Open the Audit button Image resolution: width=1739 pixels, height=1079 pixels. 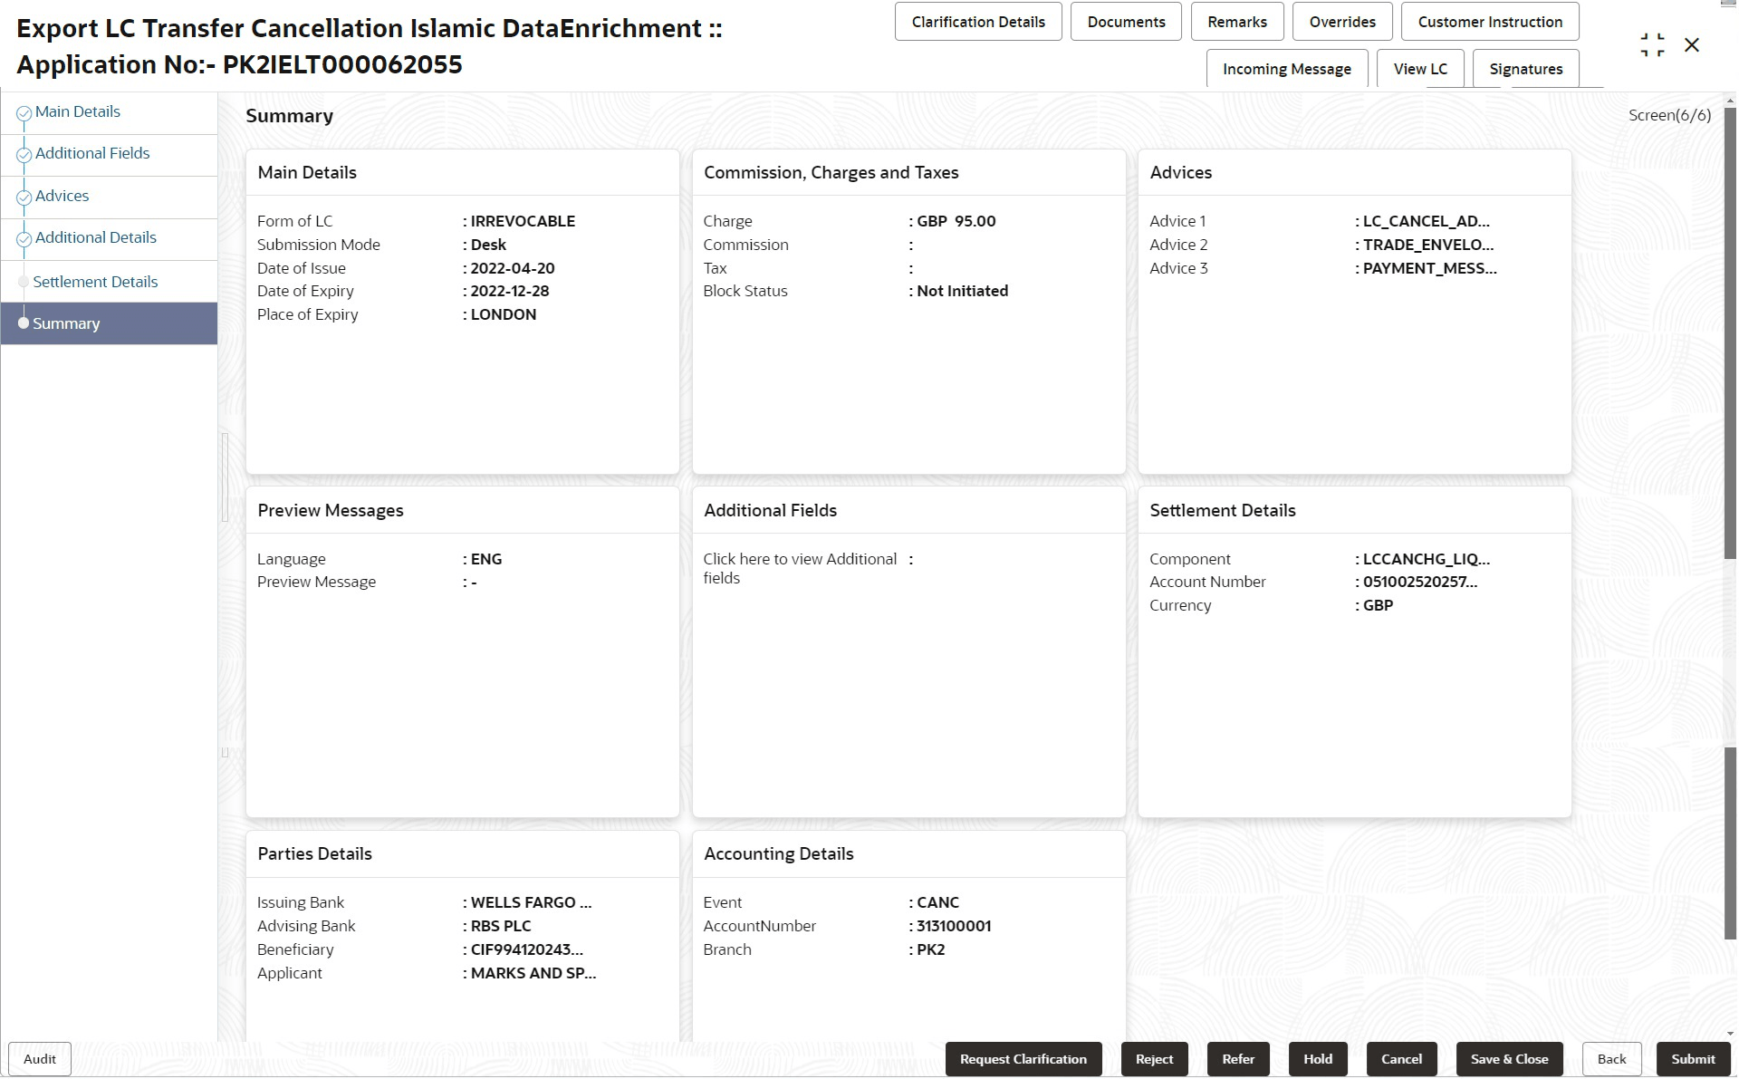(x=40, y=1059)
